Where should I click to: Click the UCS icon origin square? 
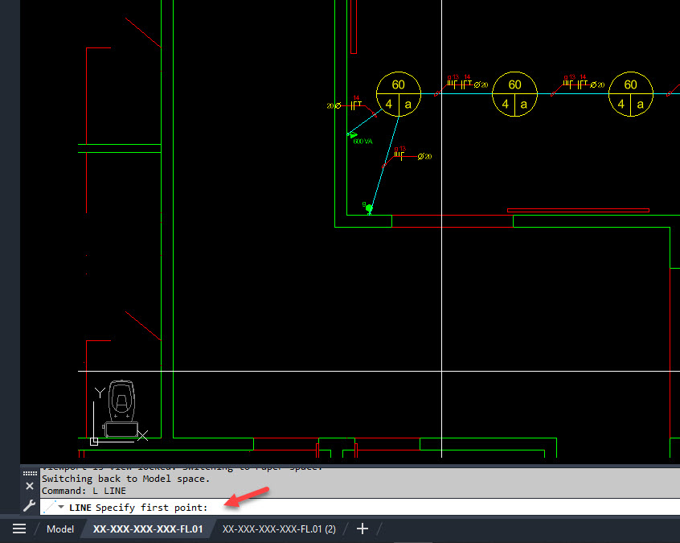click(94, 442)
